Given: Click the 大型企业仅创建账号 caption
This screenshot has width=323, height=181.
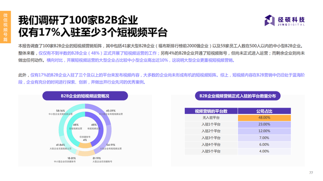Looking at the screenshot, I should tap(102, 162).
